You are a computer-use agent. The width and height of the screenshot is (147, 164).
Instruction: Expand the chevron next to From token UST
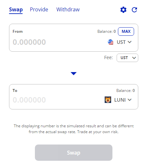(130, 42)
